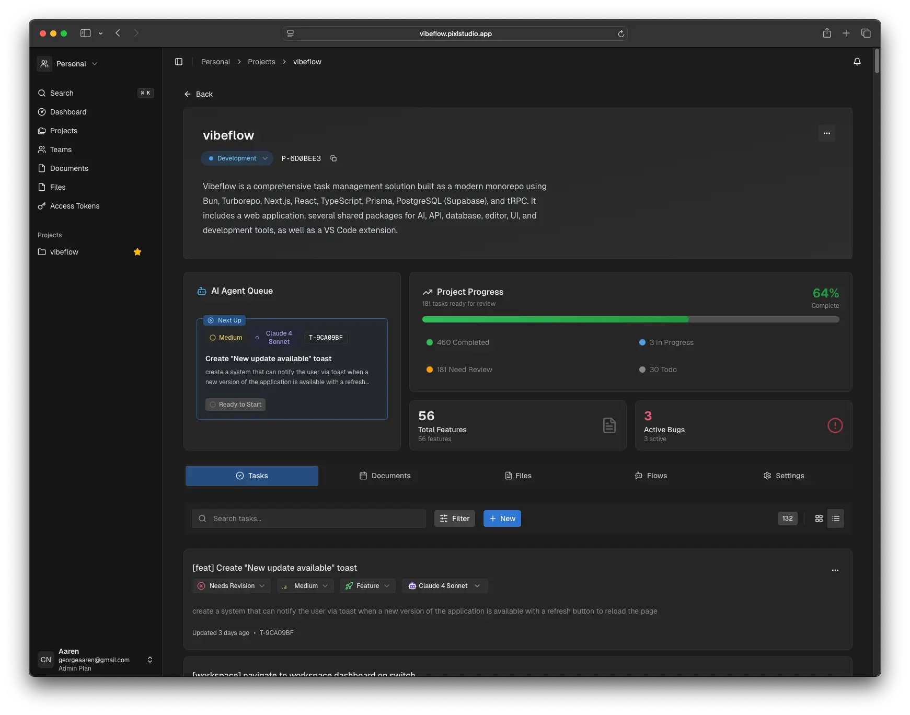Go to Projects breadcrumb link
The width and height of the screenshot is (910, 715).
[x=261, y=62]
